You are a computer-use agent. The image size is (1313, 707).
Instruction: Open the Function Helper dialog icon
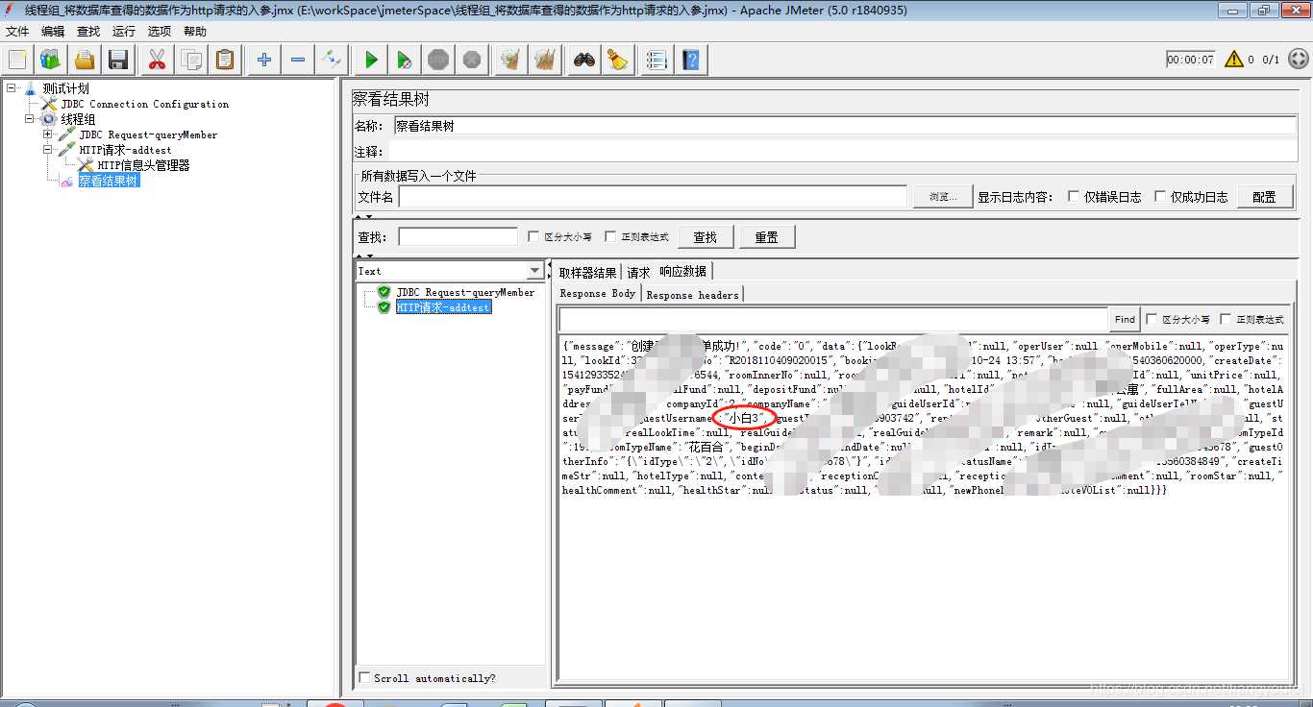pos(656,61)
